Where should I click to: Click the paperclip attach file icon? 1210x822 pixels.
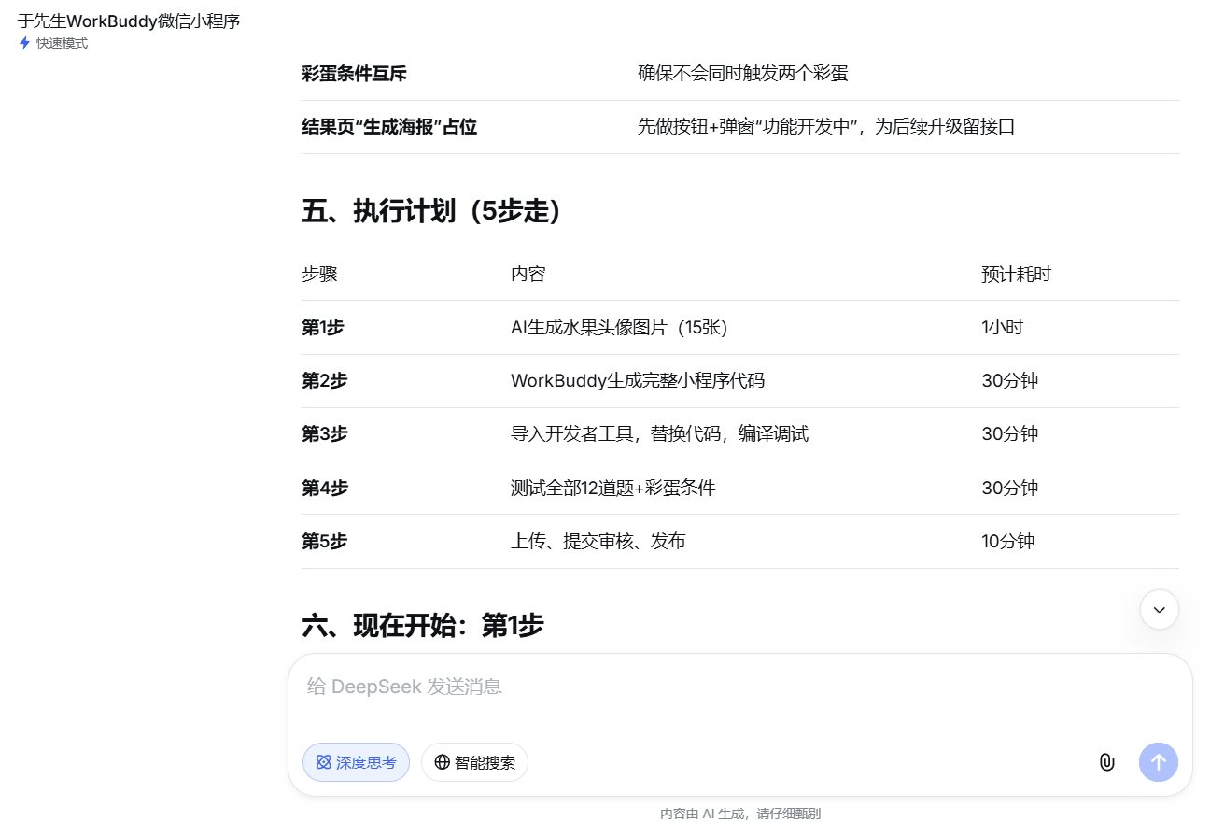point(1106,762)
